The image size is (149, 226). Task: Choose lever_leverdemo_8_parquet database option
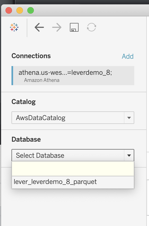pyautogui.click(x=73, y=182)
